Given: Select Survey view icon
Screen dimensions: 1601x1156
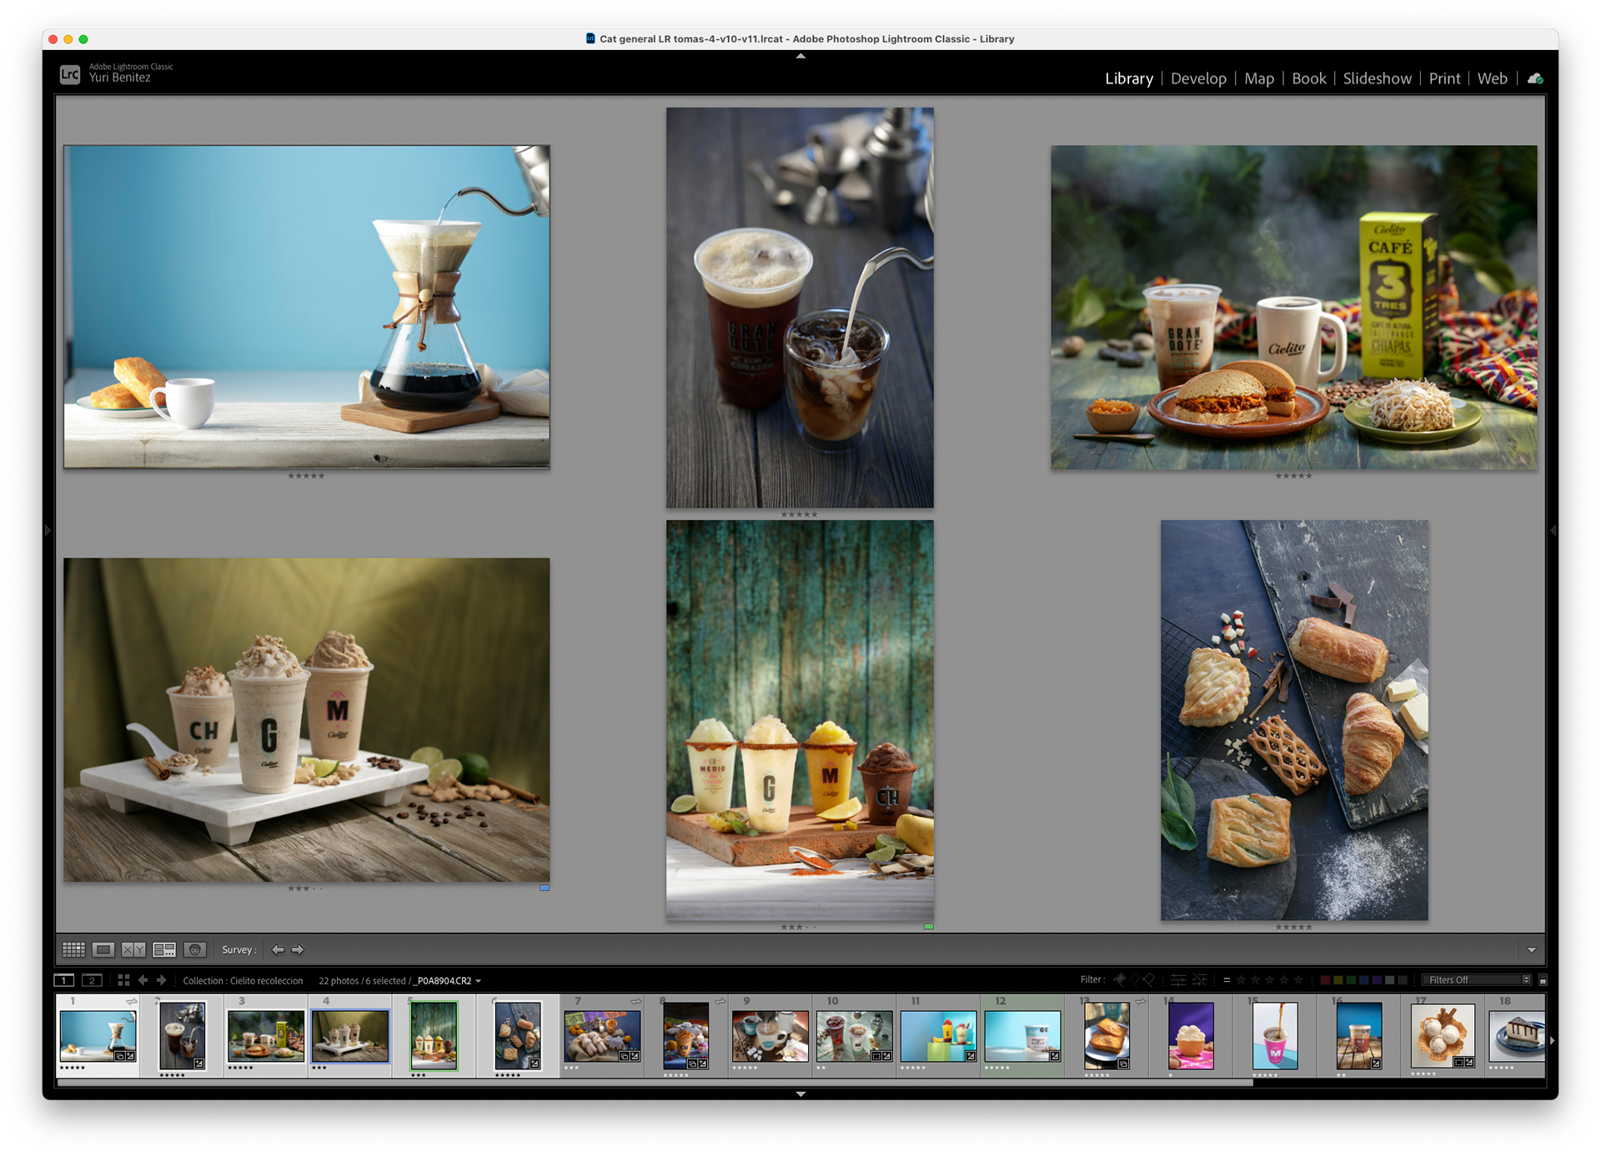Looking at the screenshot, I should 164,949.
